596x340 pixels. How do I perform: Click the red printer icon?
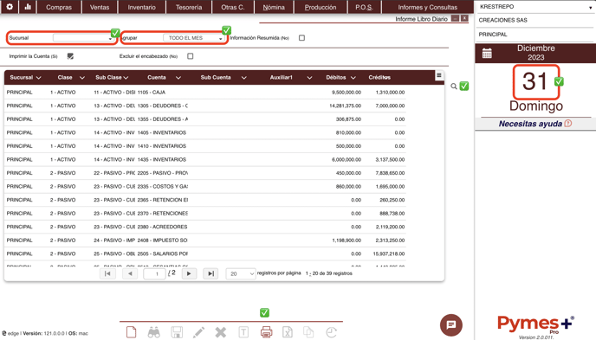[x=266, y=332]
